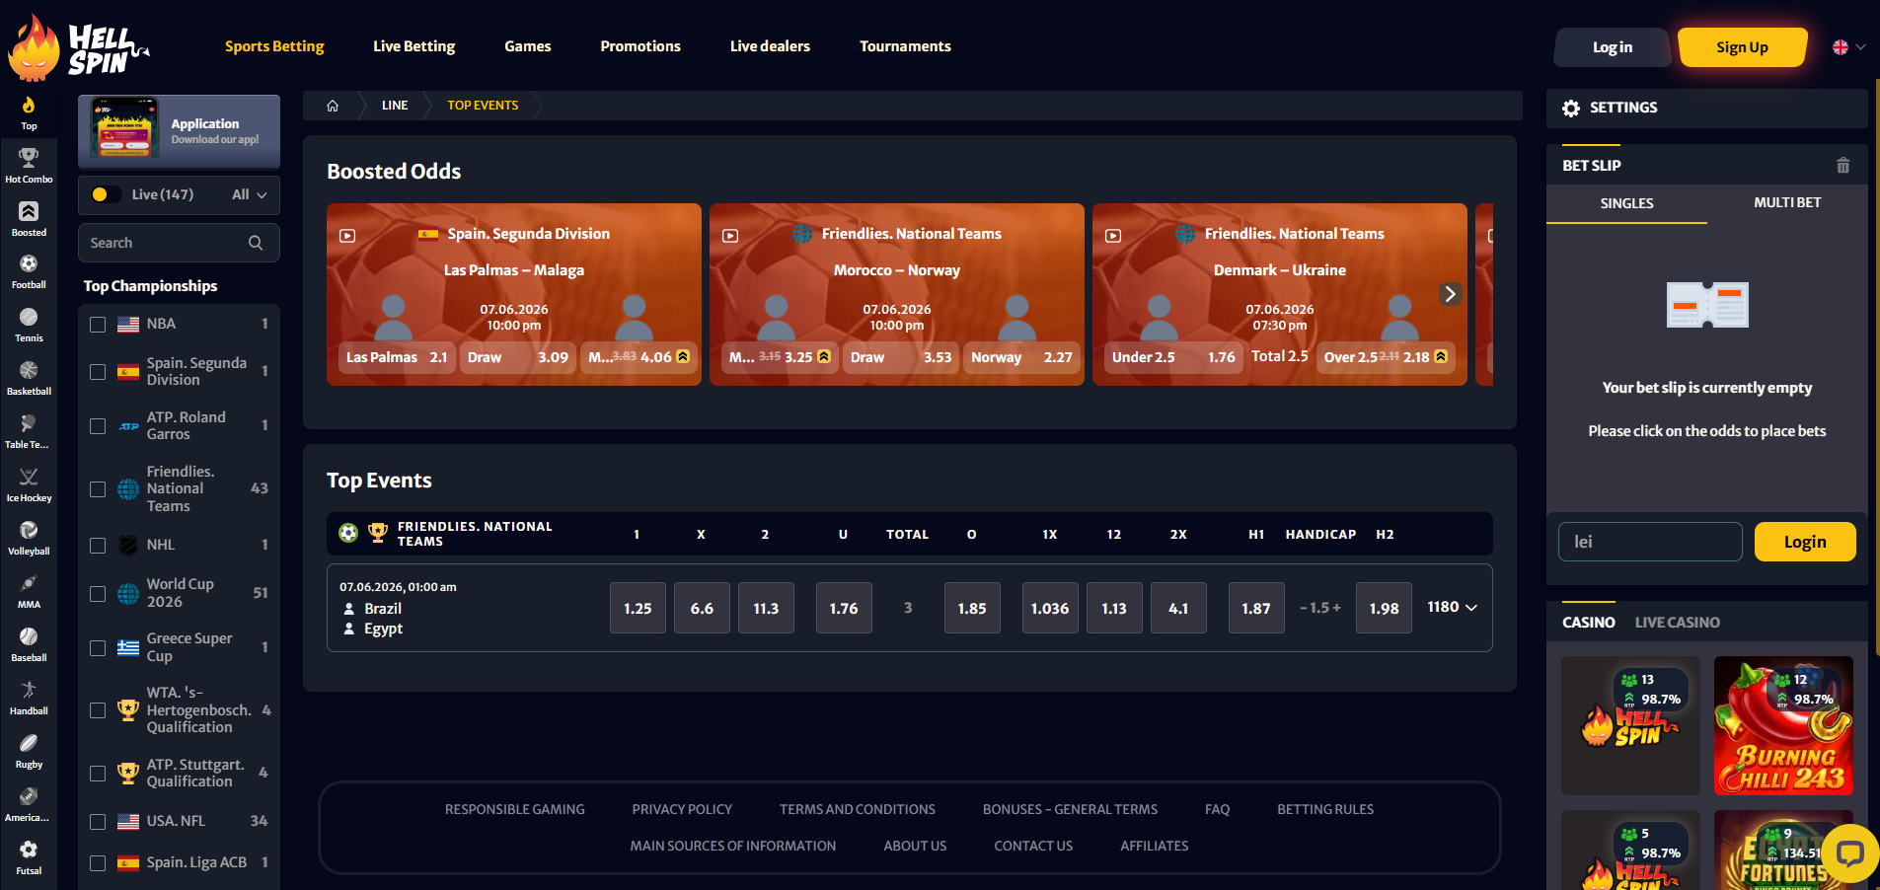
Task: Select Table Tennis in the sports sidebar
Action: coord(29,431)
